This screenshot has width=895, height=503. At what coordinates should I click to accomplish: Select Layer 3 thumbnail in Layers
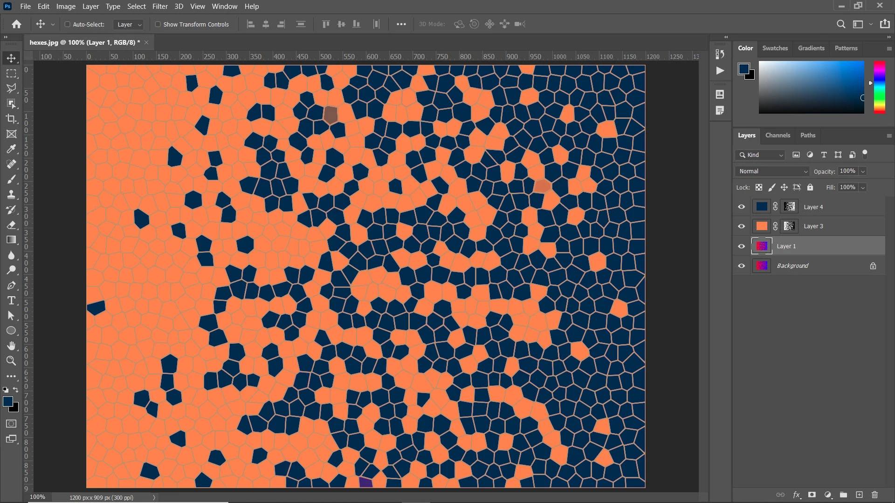pyautogui.click(x=762, y=226)
